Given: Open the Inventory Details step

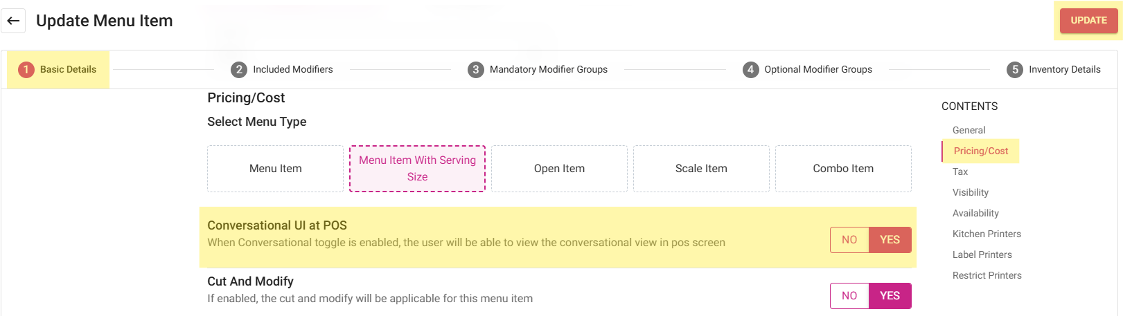Looking at the screenshot, I should (1064, 69).
